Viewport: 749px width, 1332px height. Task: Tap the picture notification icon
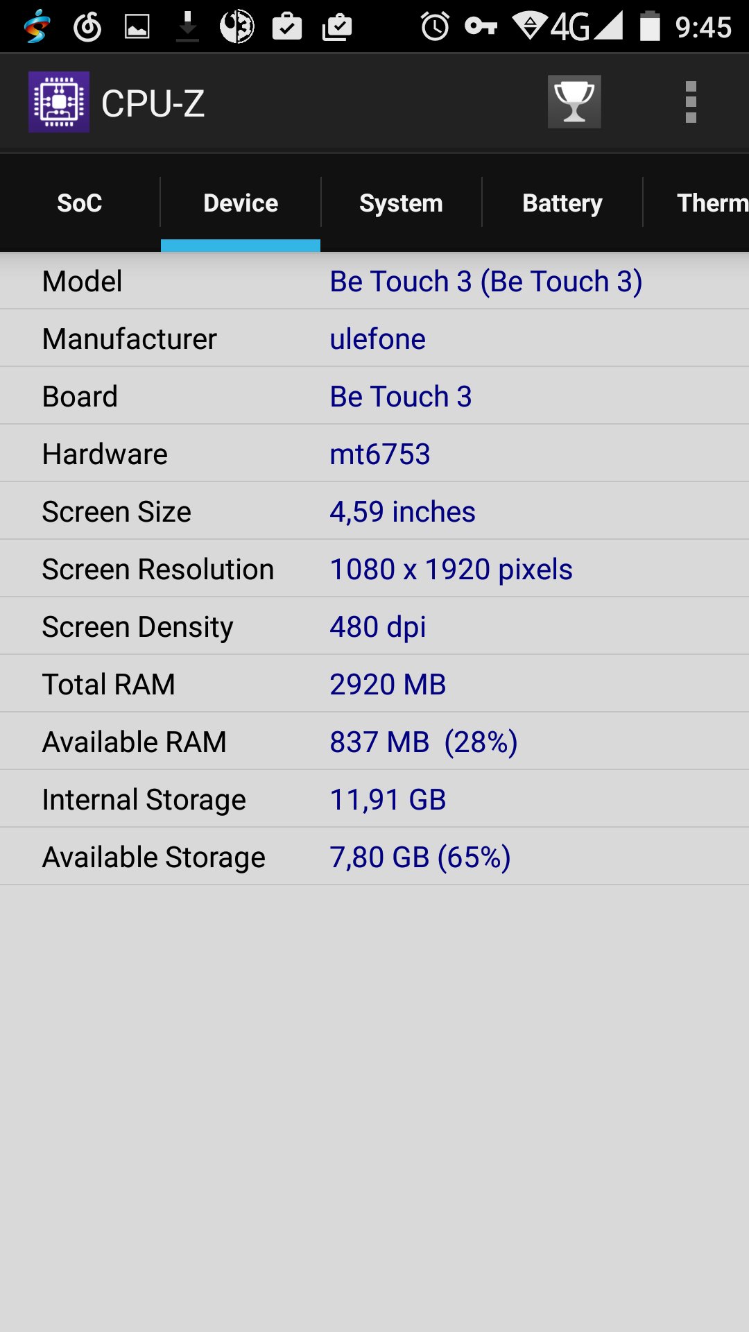pyautogui.click(x=137, y=26)
